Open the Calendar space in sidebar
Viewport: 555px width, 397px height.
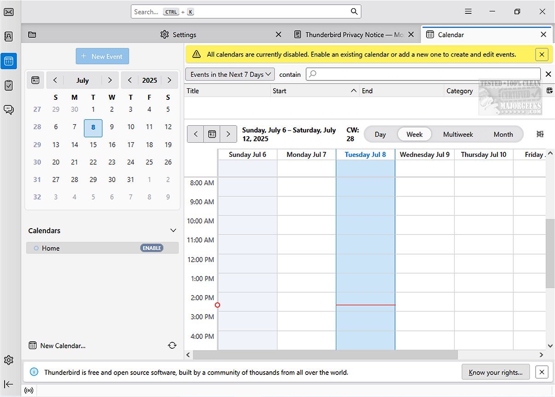point(8,61)
